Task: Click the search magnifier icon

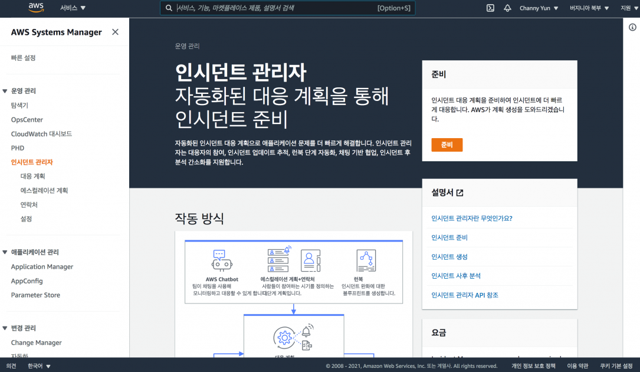Action: 168,8
